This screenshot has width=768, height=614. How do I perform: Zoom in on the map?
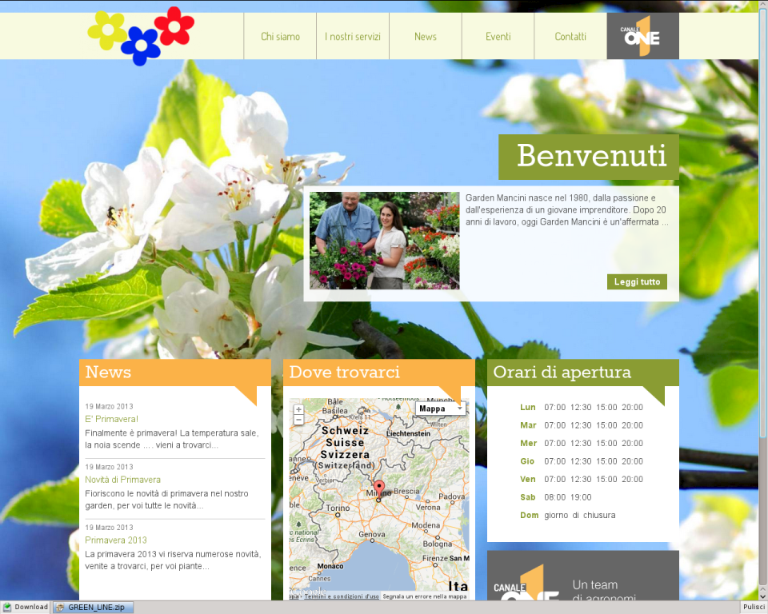coord(298,409)
